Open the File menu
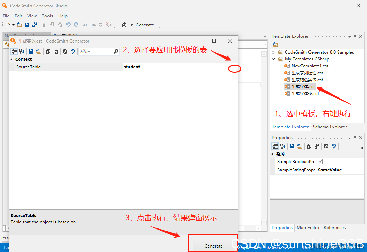Viewport: 367px width, 252px height. (x=6, y=16)
